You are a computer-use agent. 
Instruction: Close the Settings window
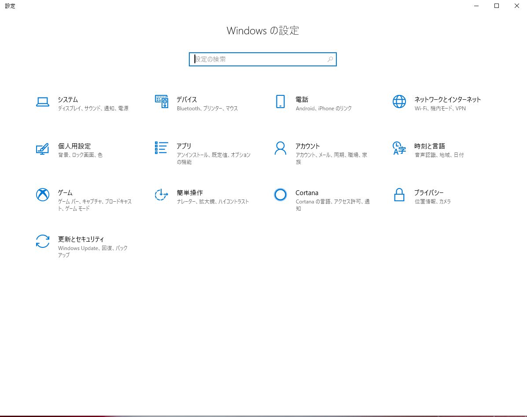[516, 6]
